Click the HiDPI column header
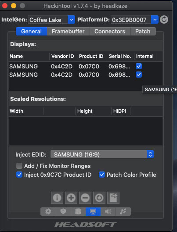This screenshot has width=177, height=232. pyautogui.click(x=121, y=111)
